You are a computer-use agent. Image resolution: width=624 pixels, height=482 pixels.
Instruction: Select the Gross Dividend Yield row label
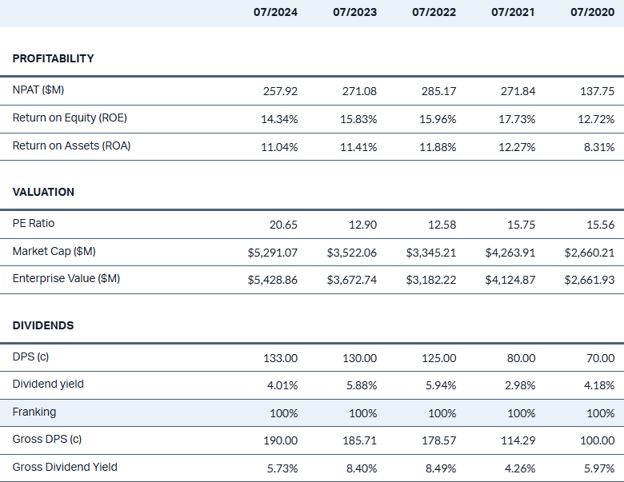click(65, 467)
